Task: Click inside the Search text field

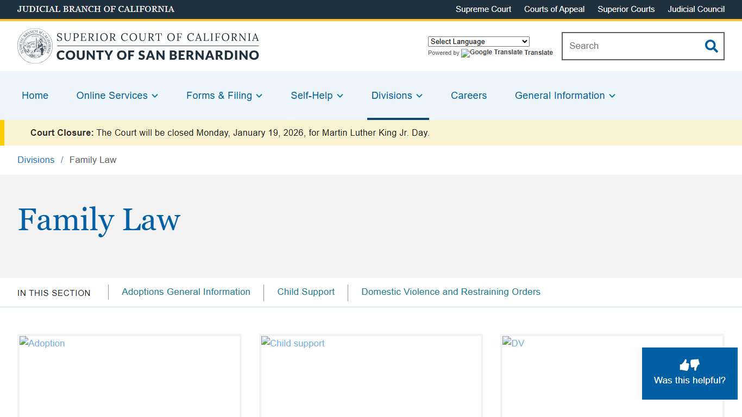Action: click(x=630, y=46)
